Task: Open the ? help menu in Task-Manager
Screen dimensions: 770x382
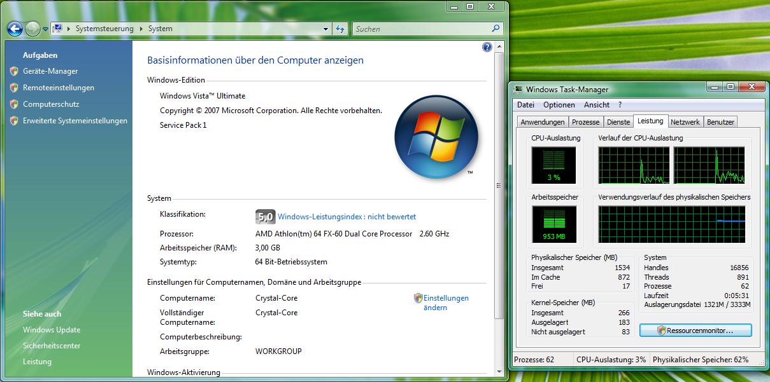Action: tap(620, 105)
